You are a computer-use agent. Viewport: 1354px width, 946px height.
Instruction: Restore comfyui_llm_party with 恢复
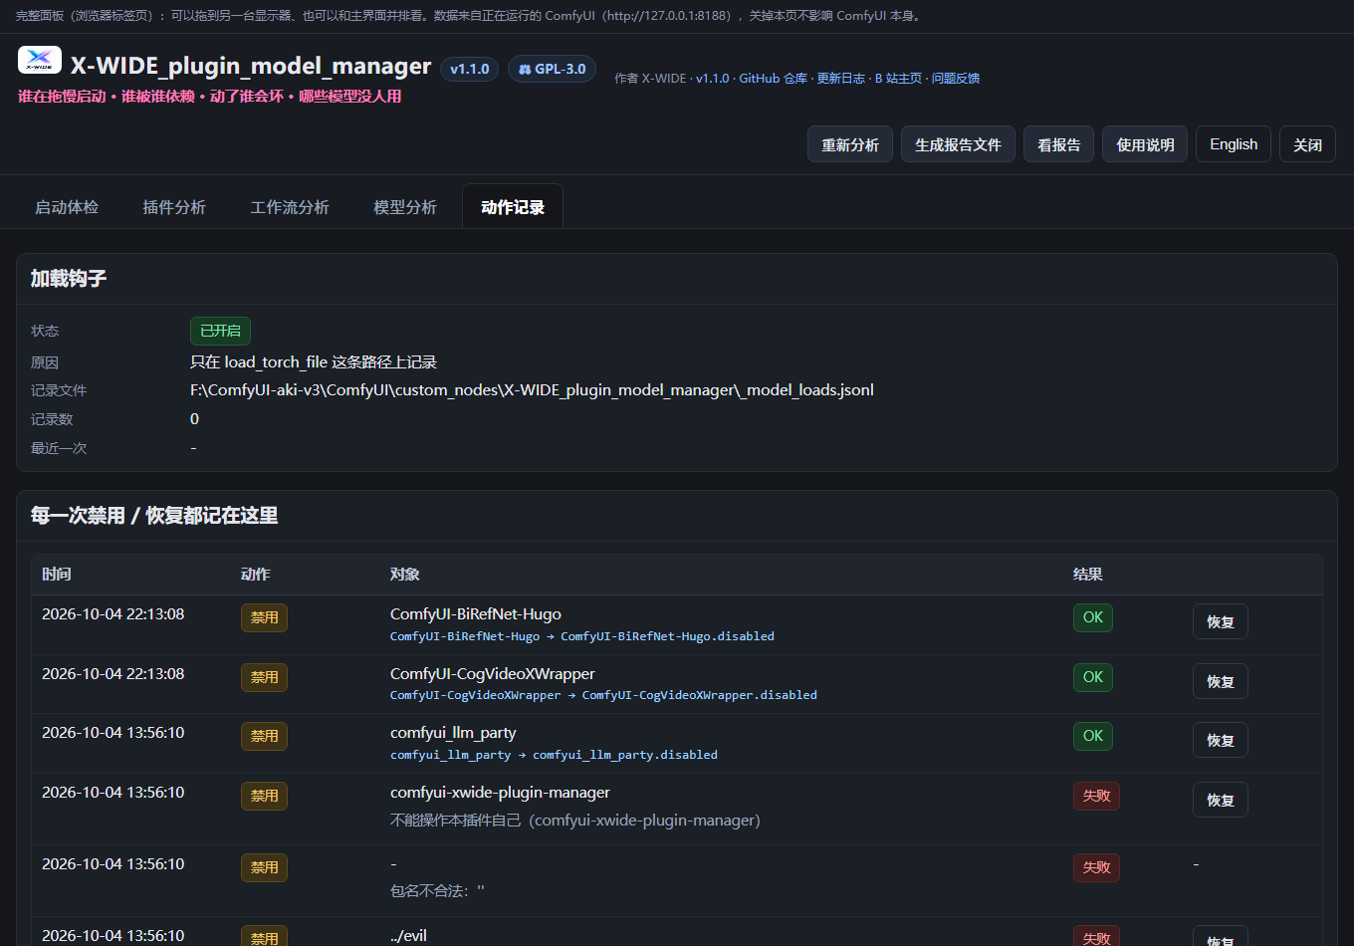click(1221, 740)
